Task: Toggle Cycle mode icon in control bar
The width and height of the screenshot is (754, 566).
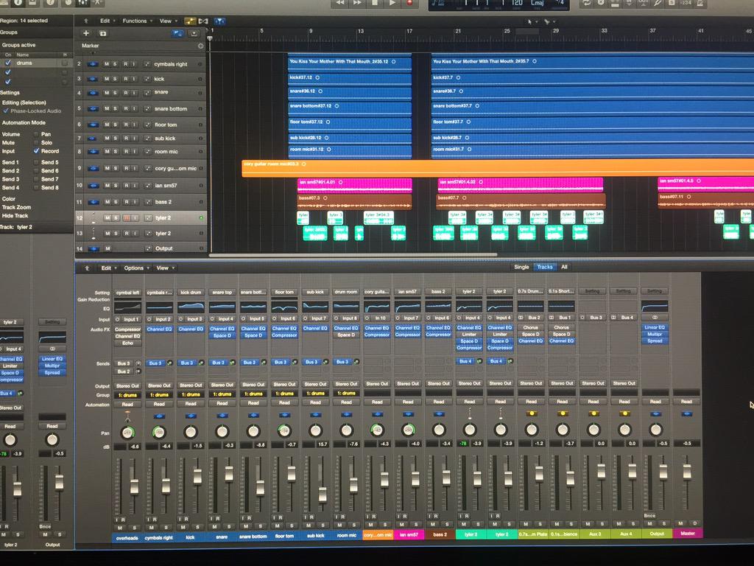Action: [586, 3]
